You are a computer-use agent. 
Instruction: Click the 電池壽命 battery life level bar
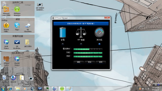[88, 49]
